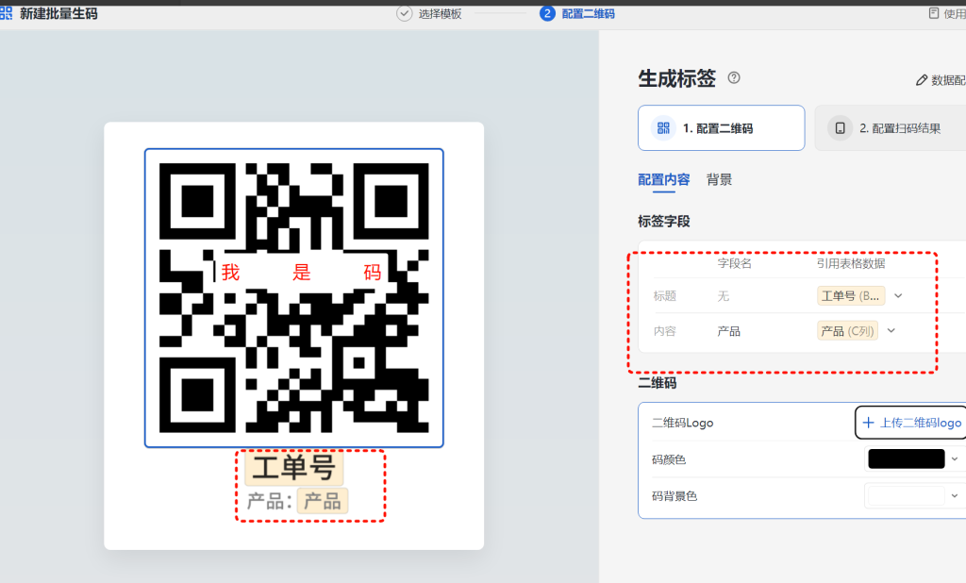Click the QR grid icon beside 新建批量生码
966x583 pixels.
coord(6,13)
